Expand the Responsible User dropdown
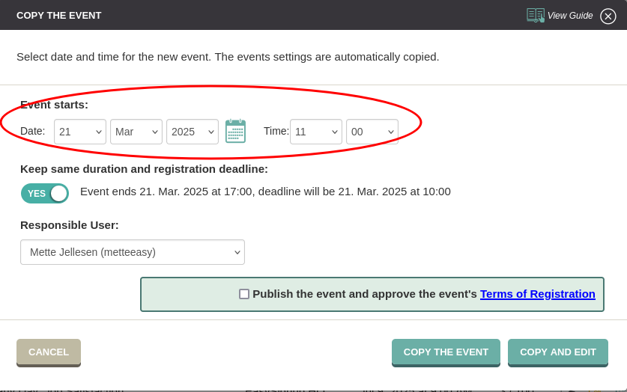 (133, 252)
